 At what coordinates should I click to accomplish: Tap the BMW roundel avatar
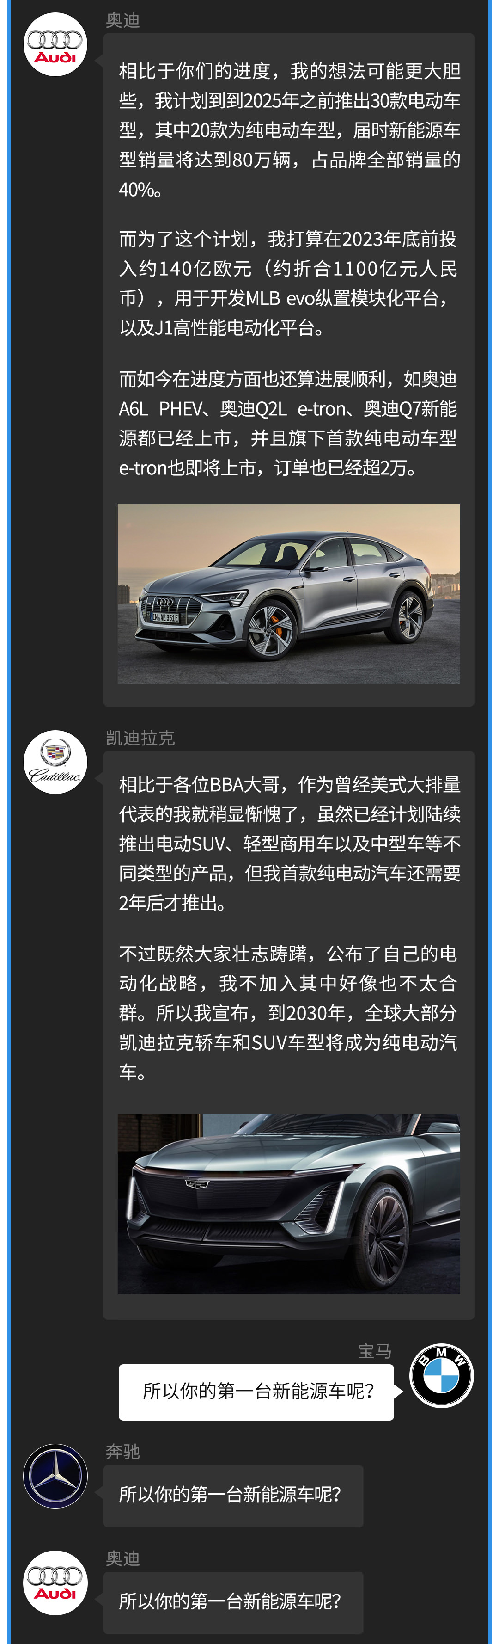click(x=442, y=1375)
